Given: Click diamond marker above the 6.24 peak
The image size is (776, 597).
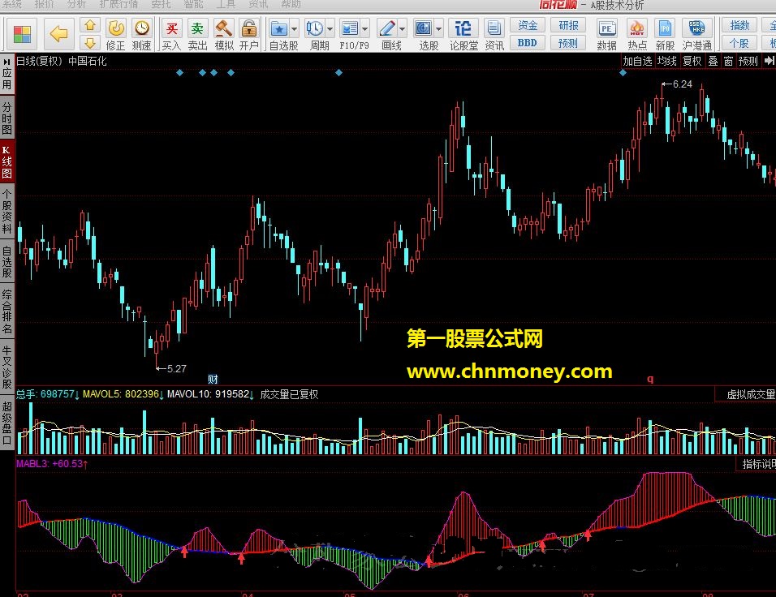Looking at the screenshot, I should pyautogui.click(x=623, y=73).
